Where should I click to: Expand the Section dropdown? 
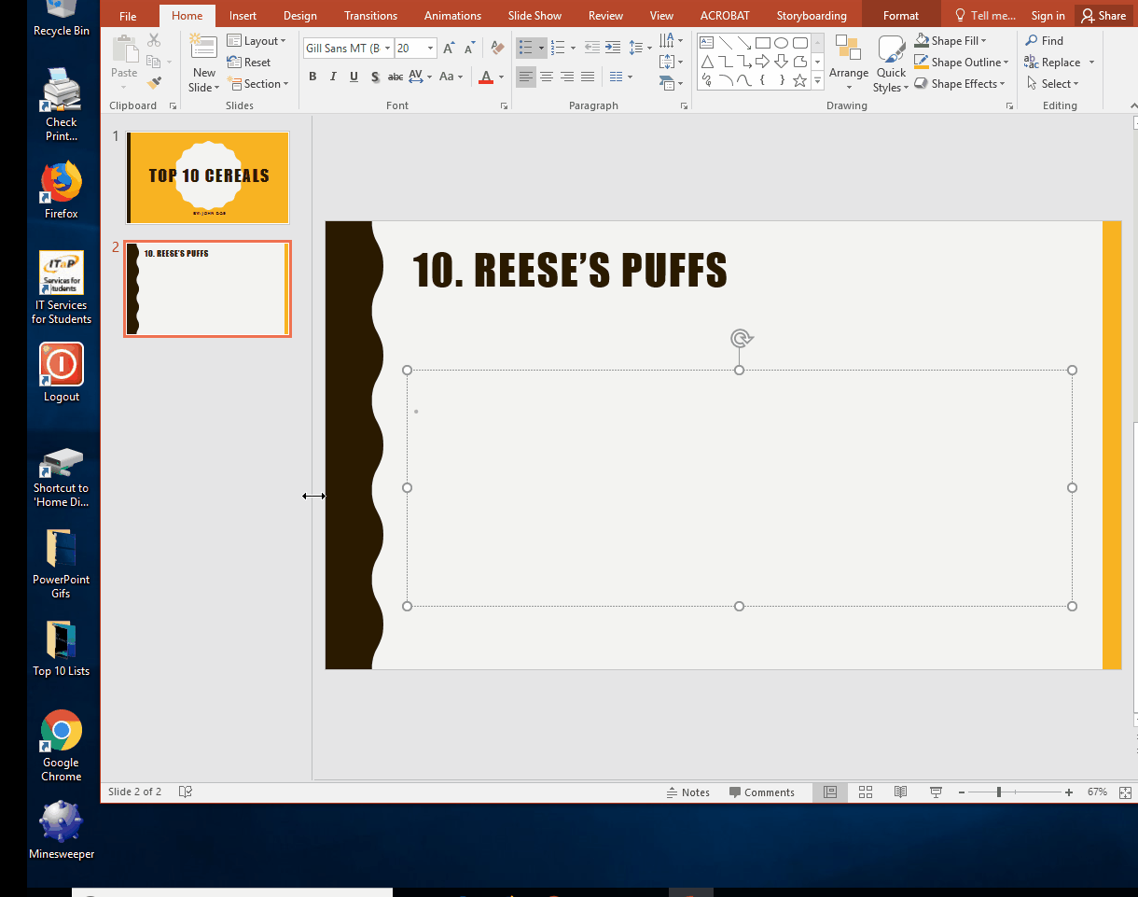coord(258,84)
